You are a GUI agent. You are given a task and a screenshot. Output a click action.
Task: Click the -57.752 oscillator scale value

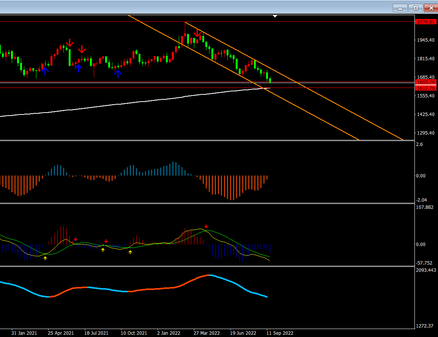424,263
